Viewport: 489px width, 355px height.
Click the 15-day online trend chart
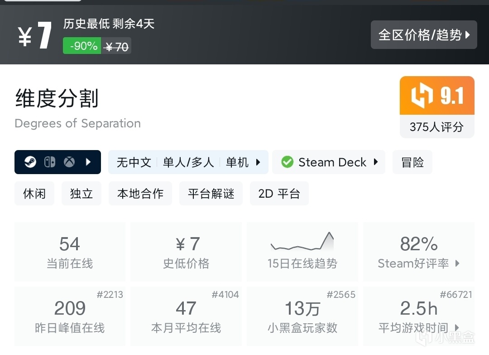tap(302, 242)
